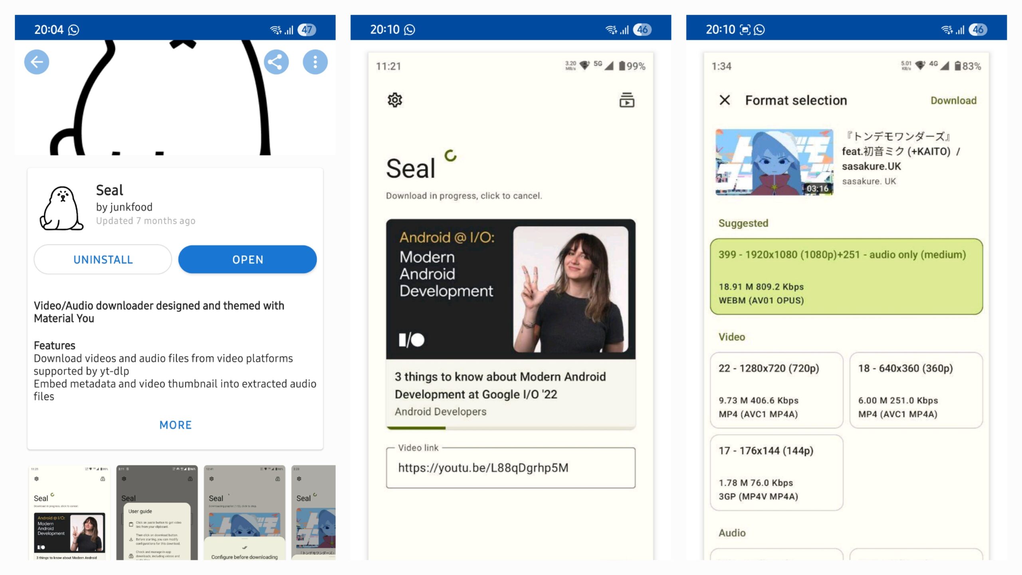Click the Video link input field

(511, 468)
